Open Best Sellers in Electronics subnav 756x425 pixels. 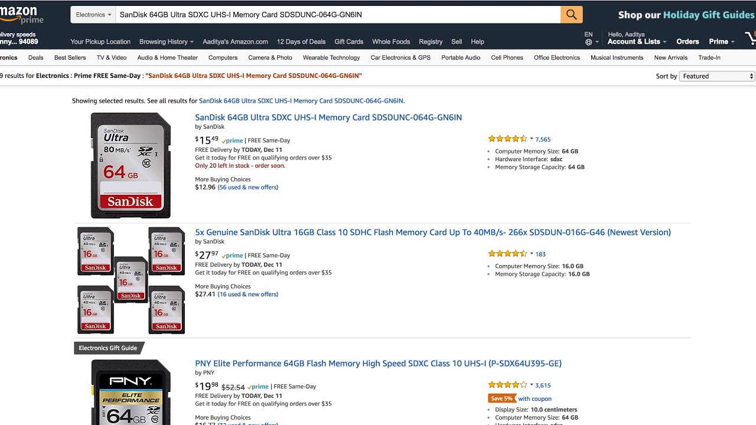(70, 58)
